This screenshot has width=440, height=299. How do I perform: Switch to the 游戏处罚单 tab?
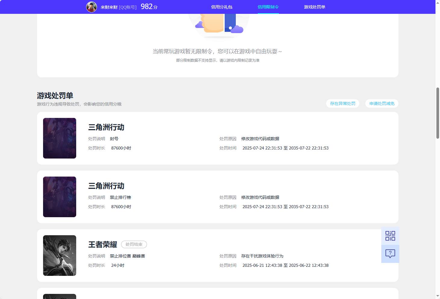pyautogui.click(x=315, y=7)
